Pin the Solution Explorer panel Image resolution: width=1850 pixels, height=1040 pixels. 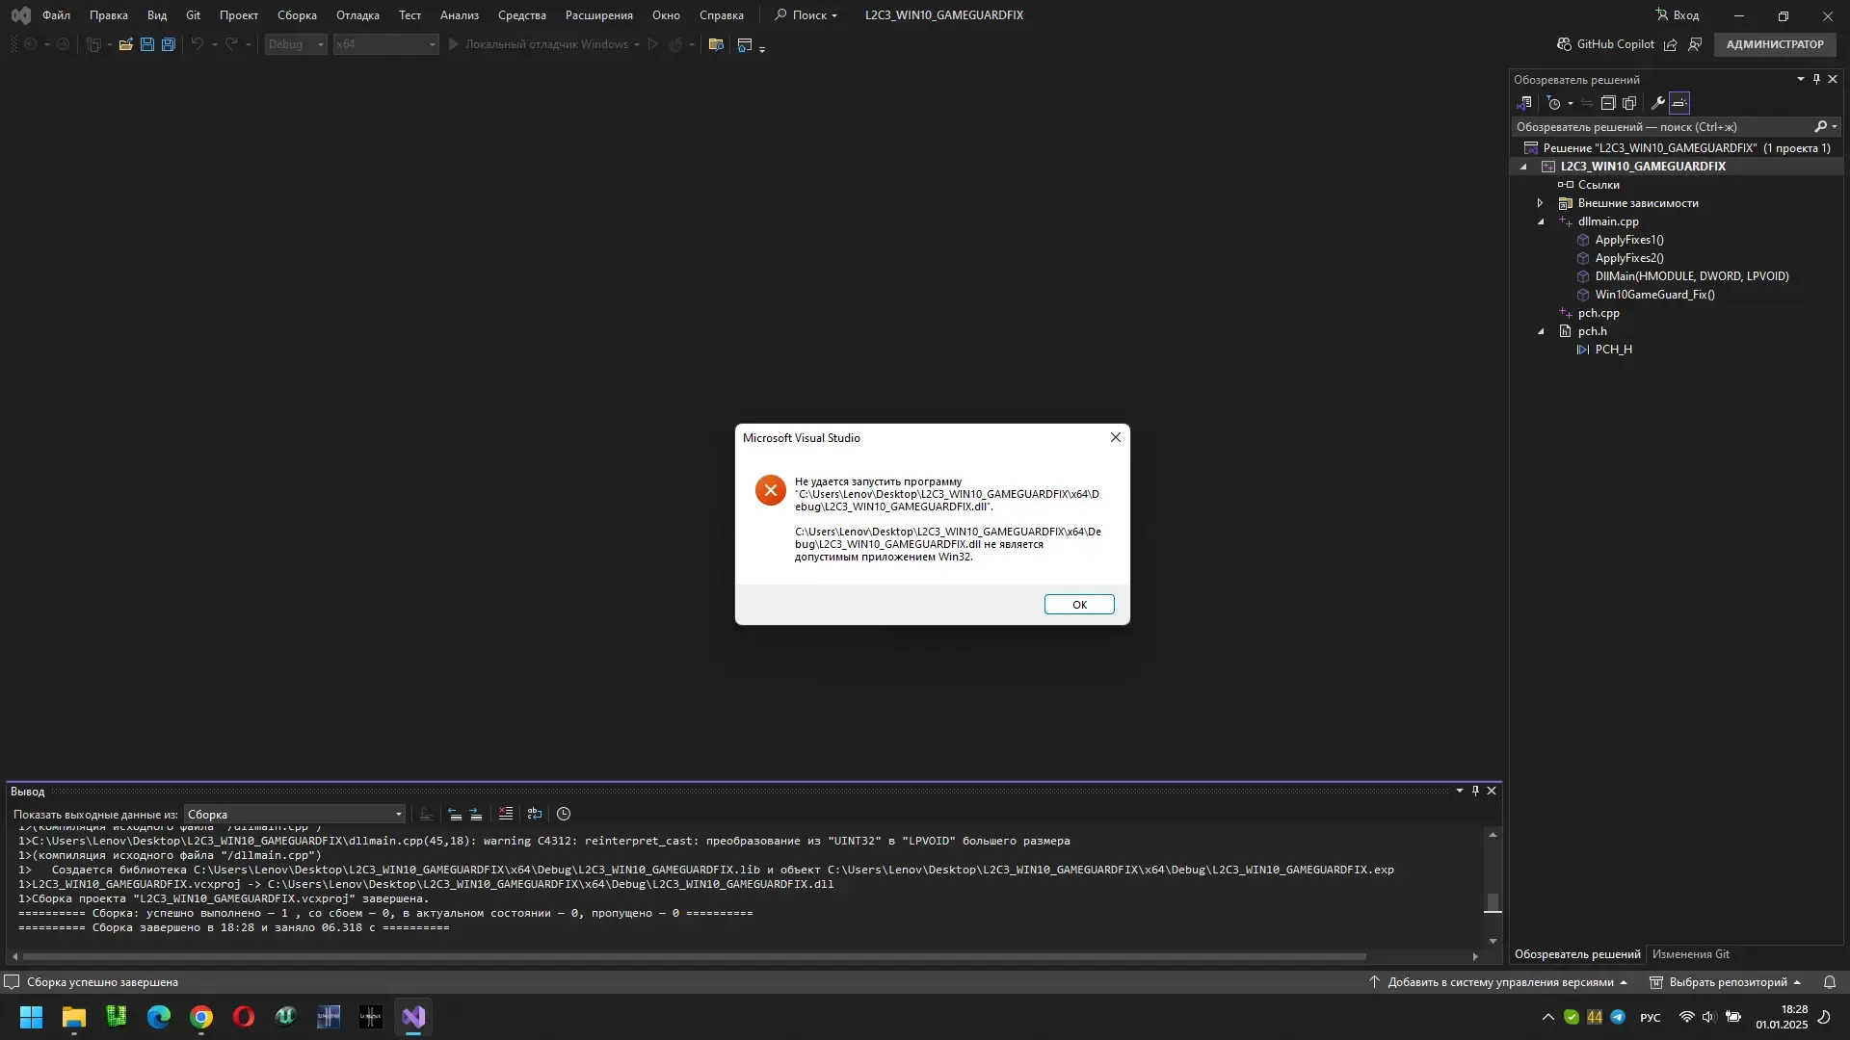pos(1816,80)
